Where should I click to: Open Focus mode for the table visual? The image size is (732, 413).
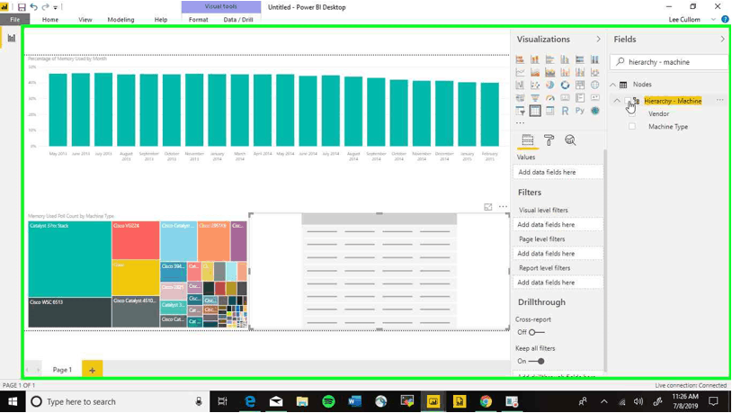click(487, 207)
